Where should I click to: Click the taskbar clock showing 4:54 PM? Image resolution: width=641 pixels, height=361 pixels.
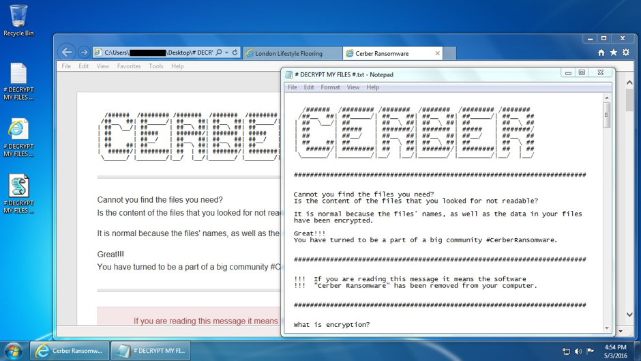click(x=616, y=351)
